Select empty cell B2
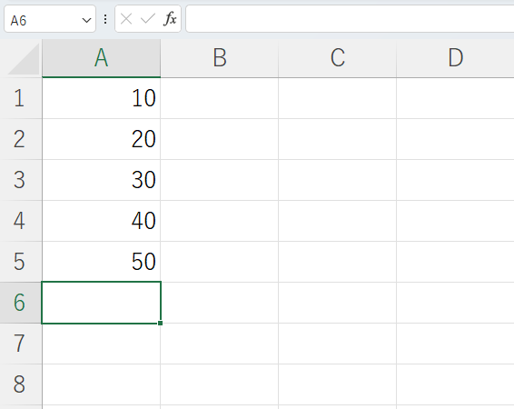The height and width of the screenshot is (409, 514). pos(219,139)
